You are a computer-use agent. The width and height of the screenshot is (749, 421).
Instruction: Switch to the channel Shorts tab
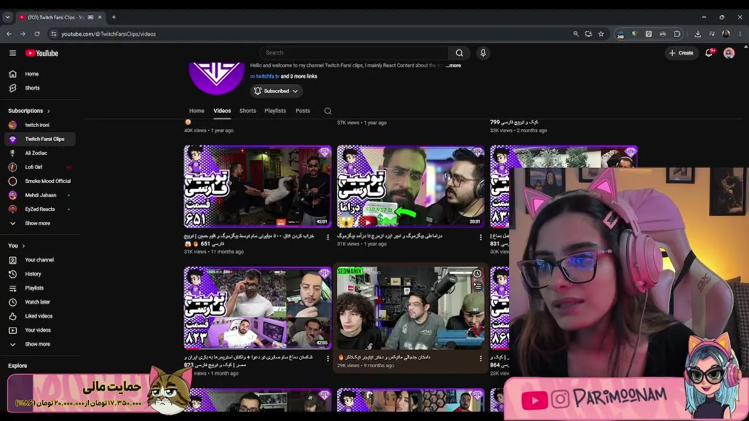[248, 111]
